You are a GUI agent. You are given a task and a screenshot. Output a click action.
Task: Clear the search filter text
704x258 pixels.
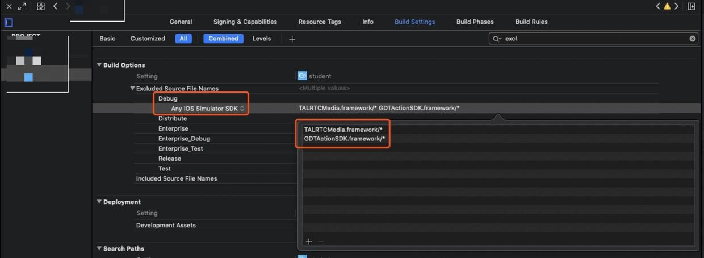pos(693,39)
